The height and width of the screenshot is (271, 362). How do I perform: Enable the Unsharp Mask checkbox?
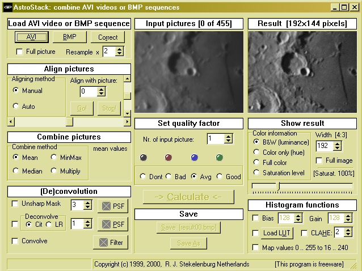[x=15, y=204]
